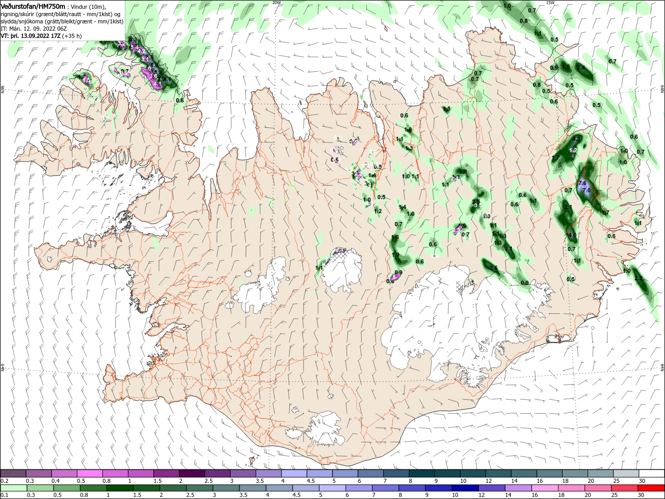Click the 'slydda/snjókoma' legend description line
Image resolution: width=665 pixels, height=499 pixels.
[x=61, y=21]
